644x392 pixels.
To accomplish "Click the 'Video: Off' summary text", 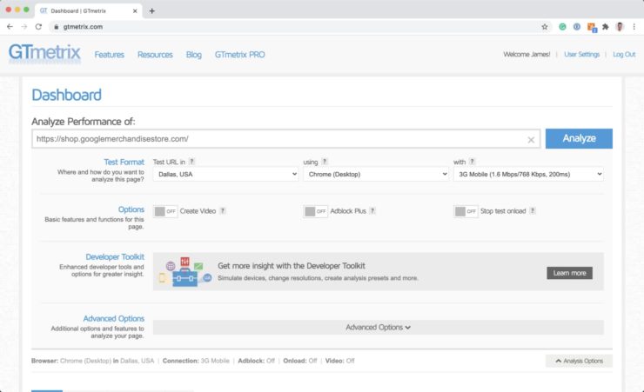I will [x=340, y=361].
